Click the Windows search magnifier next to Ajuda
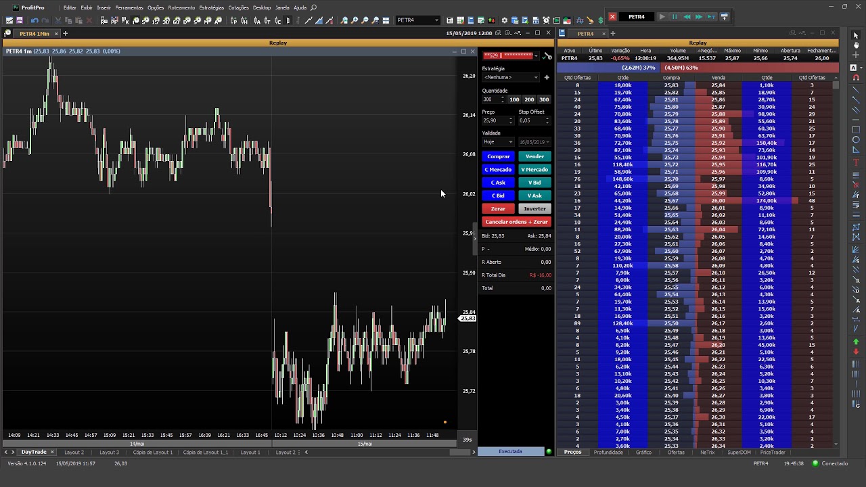Screen dimensions: 866x487 (x=313, y=7)
